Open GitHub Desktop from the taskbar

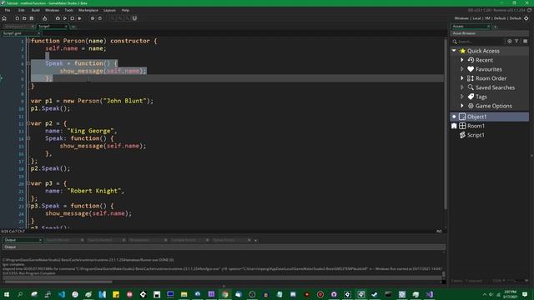pos(334,294)
